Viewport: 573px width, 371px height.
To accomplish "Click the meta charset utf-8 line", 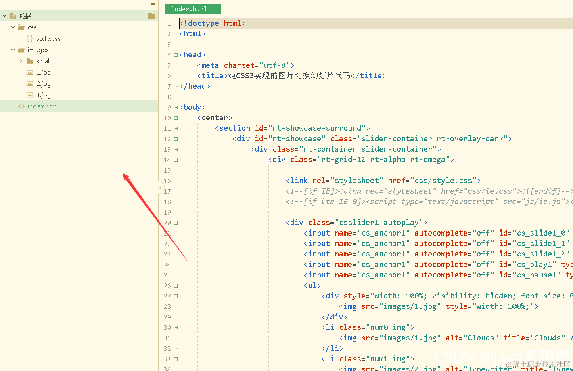I will click(246, 65).
